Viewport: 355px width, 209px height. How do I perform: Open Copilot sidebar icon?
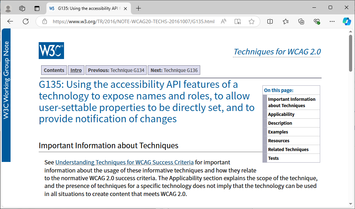347,21
